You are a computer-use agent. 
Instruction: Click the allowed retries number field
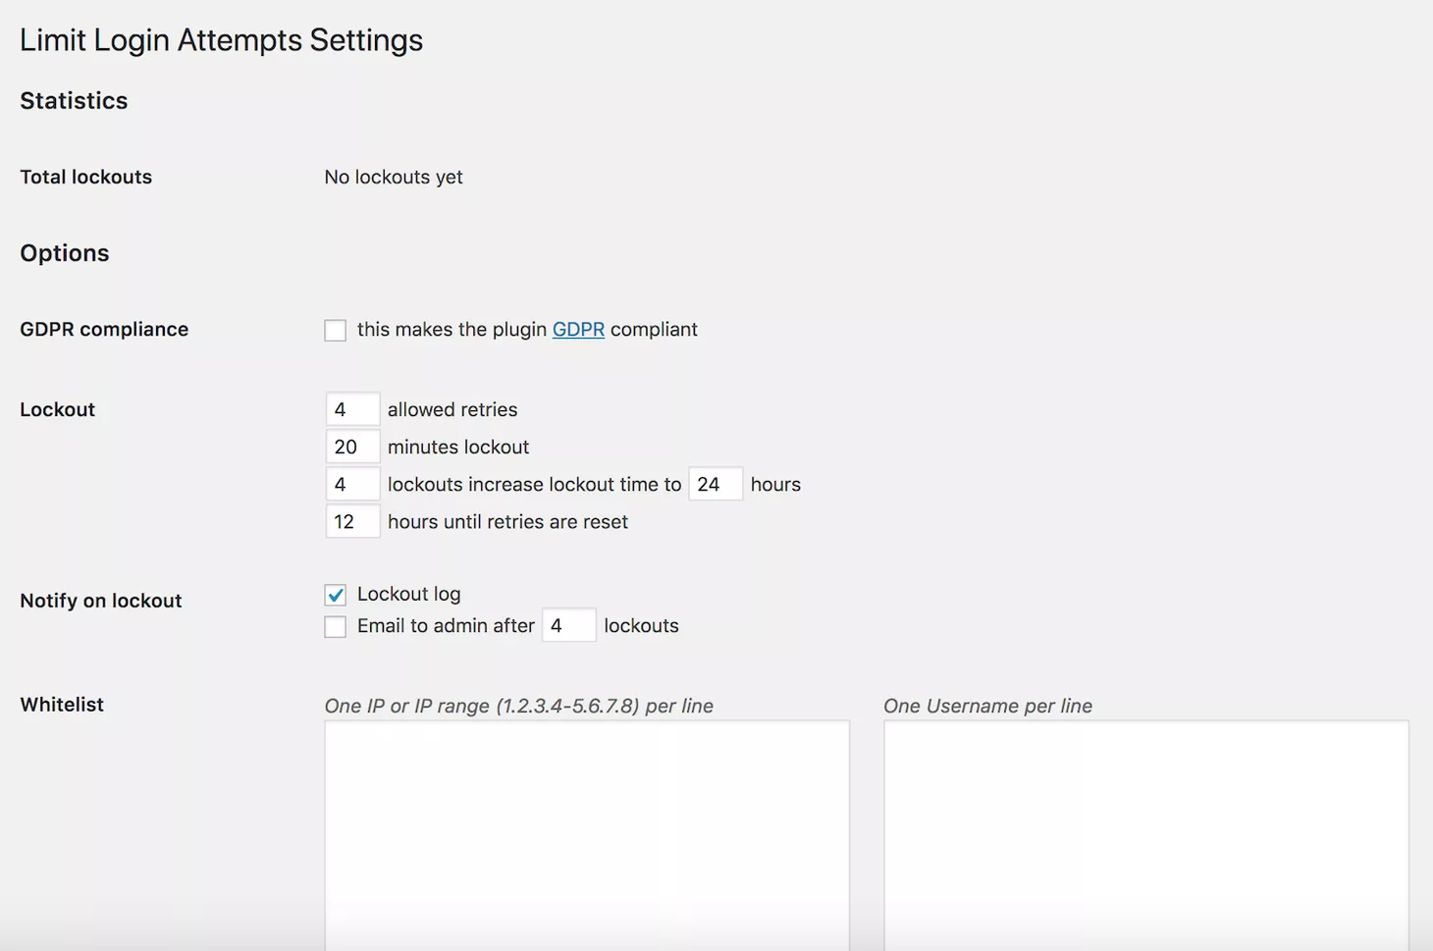352,409
